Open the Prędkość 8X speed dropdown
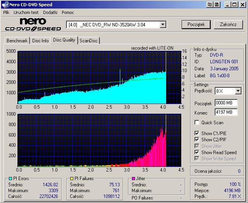 (238, 91)
